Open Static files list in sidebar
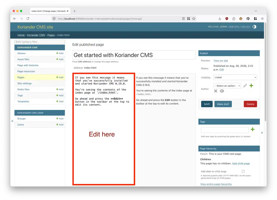Screen dimensions: 277x200 [23, 90]
